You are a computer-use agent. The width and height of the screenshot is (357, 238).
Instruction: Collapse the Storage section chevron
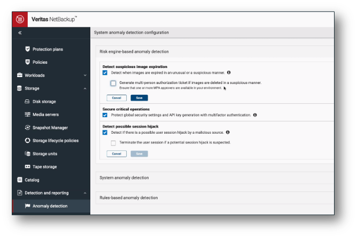coord(85,88)
